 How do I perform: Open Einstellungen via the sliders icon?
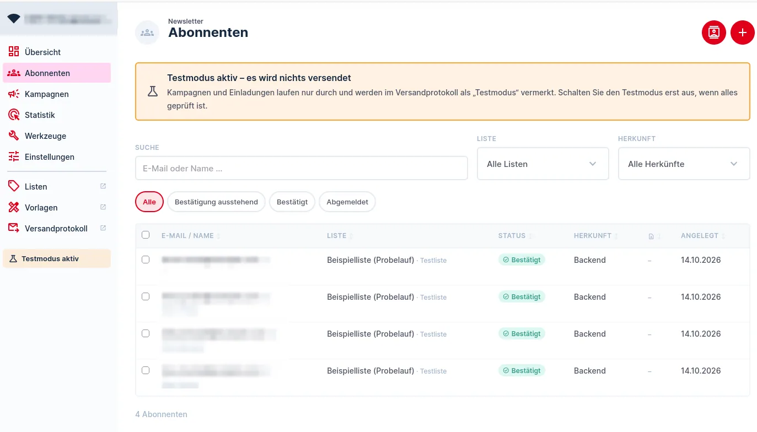pyautogui.click(x=14, y=156)
